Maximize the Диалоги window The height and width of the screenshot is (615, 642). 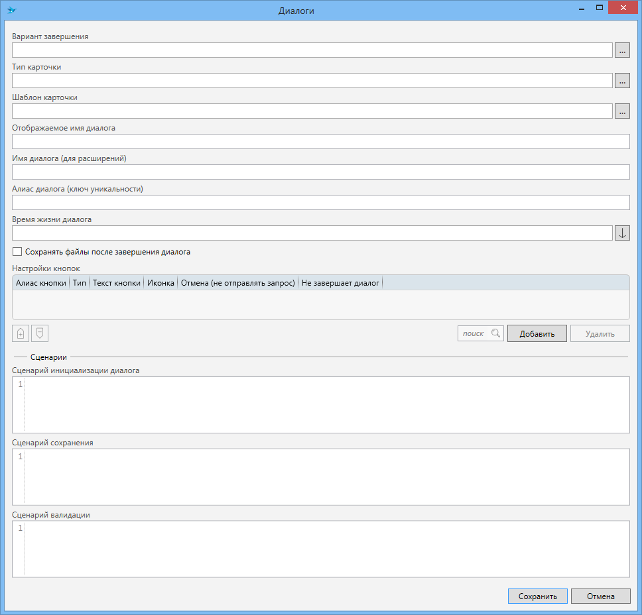click(x=600, y=8)
